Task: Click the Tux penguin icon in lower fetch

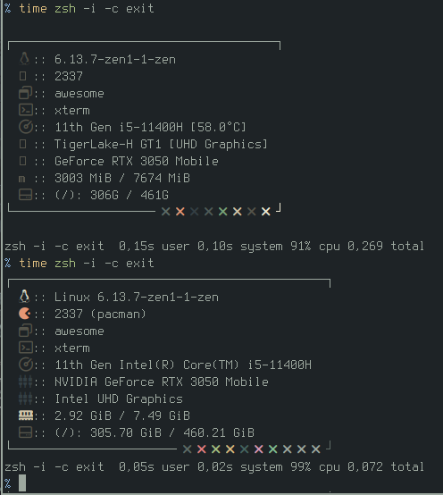Action: [24, 297]
